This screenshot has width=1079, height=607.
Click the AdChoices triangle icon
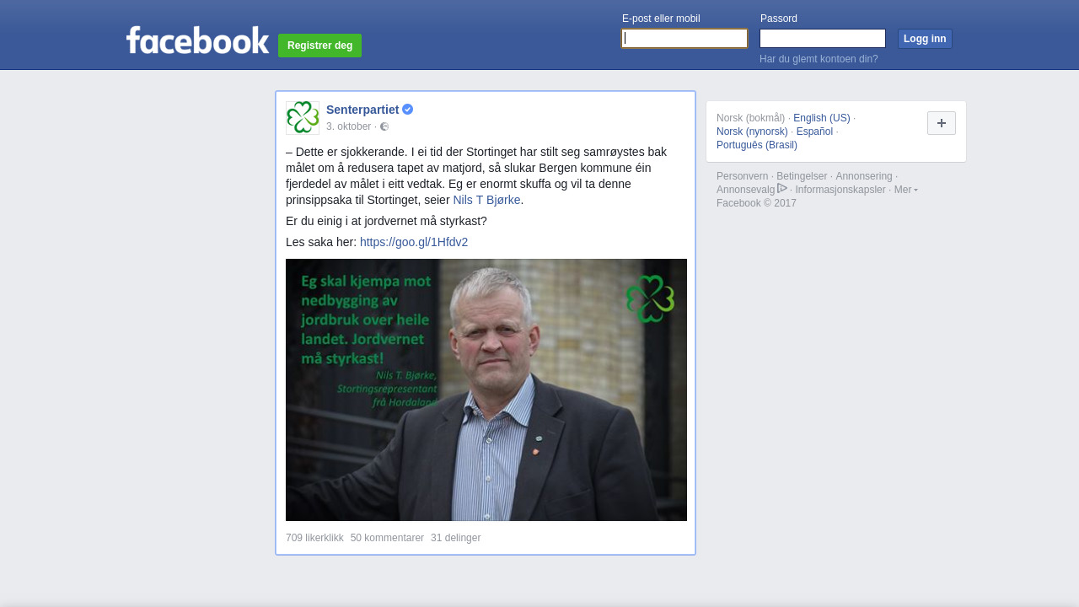click(x=782, y=188)
